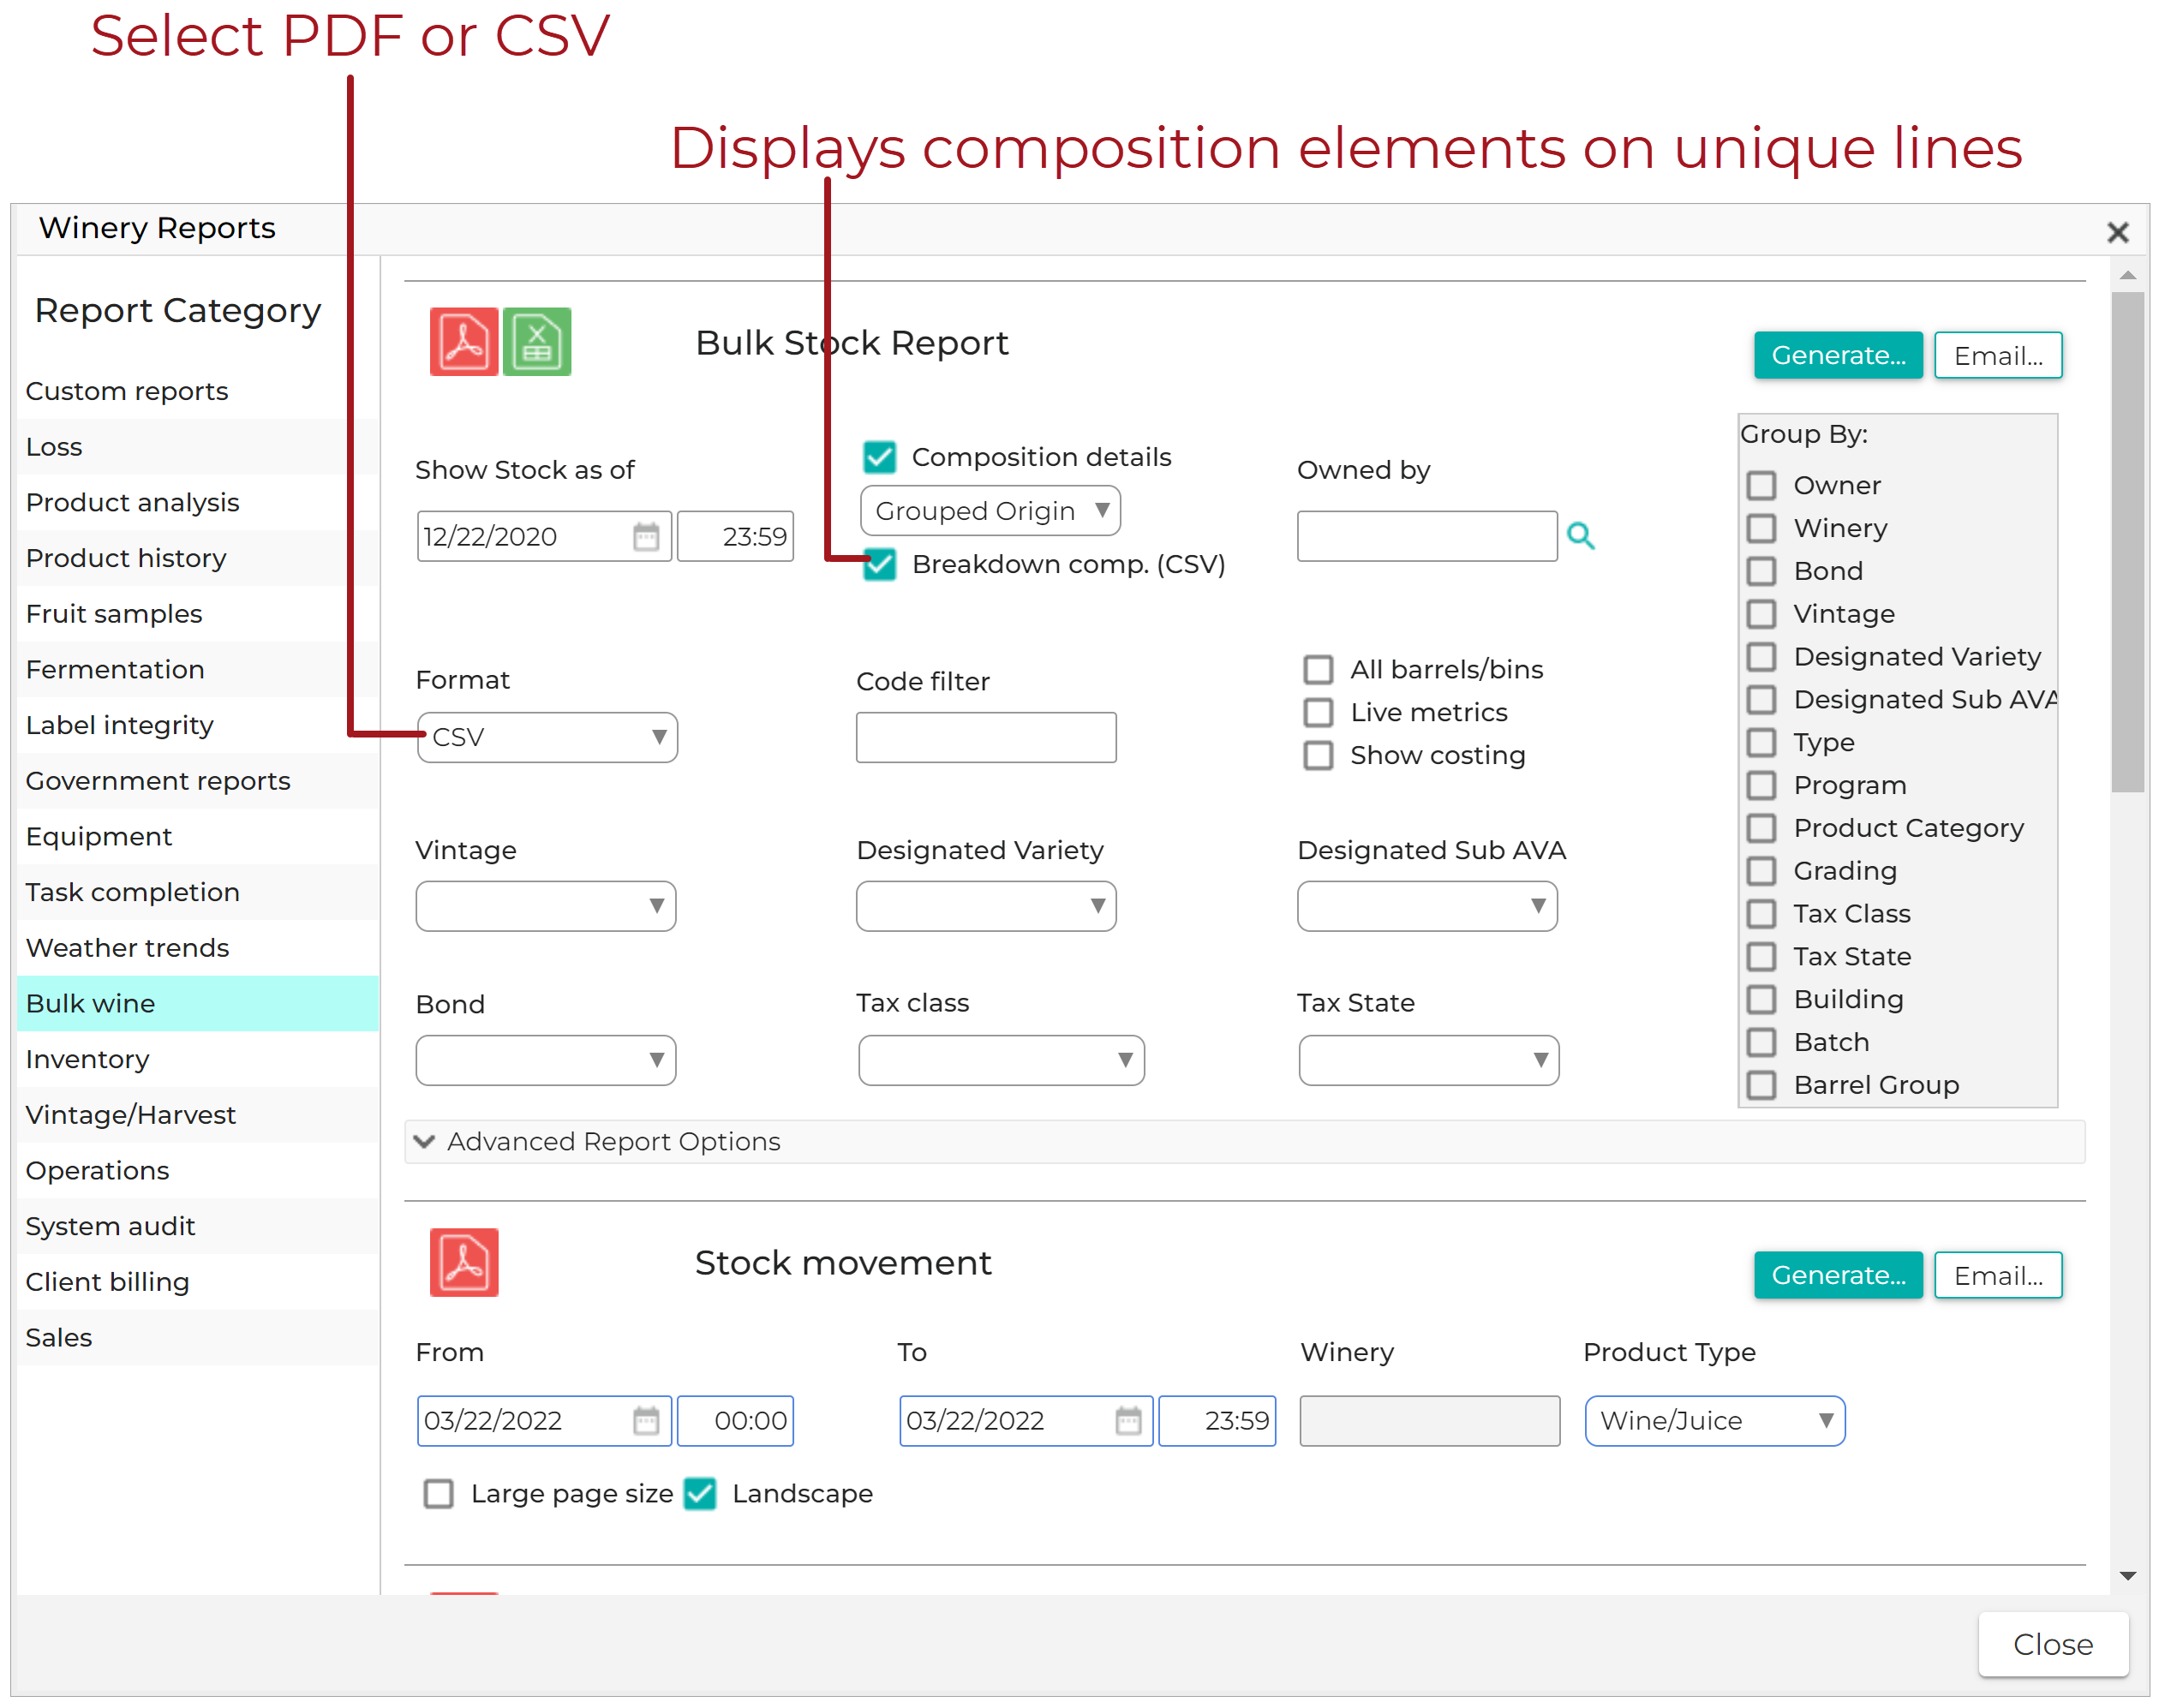Select Government reports category
The height and width of the screenshot is (1708, 2165).
point(198,782)
